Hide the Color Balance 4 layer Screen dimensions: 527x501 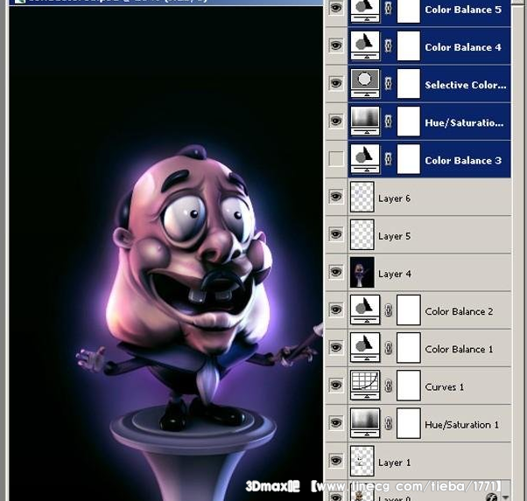[x=336, y=45]
